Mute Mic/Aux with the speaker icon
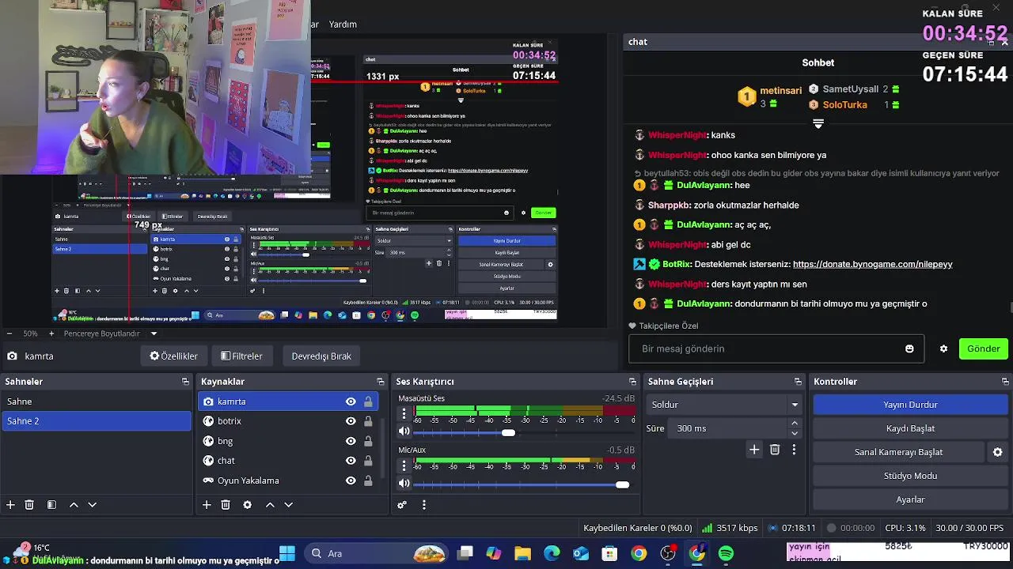Screen dimensions: 1013x569 click(x=404, y=483)
